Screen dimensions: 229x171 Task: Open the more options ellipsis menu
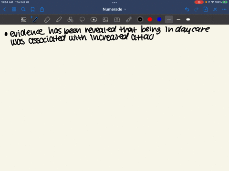(x=224, y=9)
